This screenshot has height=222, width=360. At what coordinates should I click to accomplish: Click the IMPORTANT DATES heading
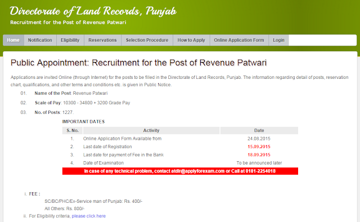[x=83, y=122]
